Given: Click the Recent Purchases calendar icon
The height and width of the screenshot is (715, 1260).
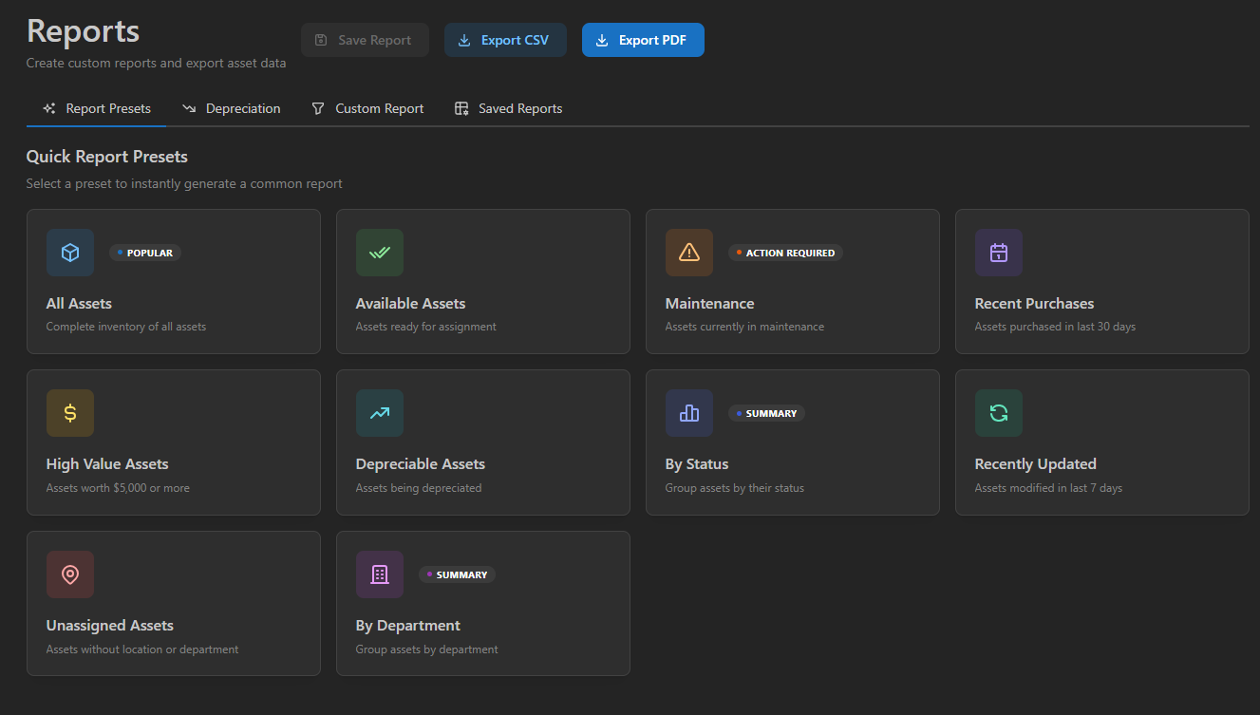Looking at the screenshot, I should click(x=998, y=253).
